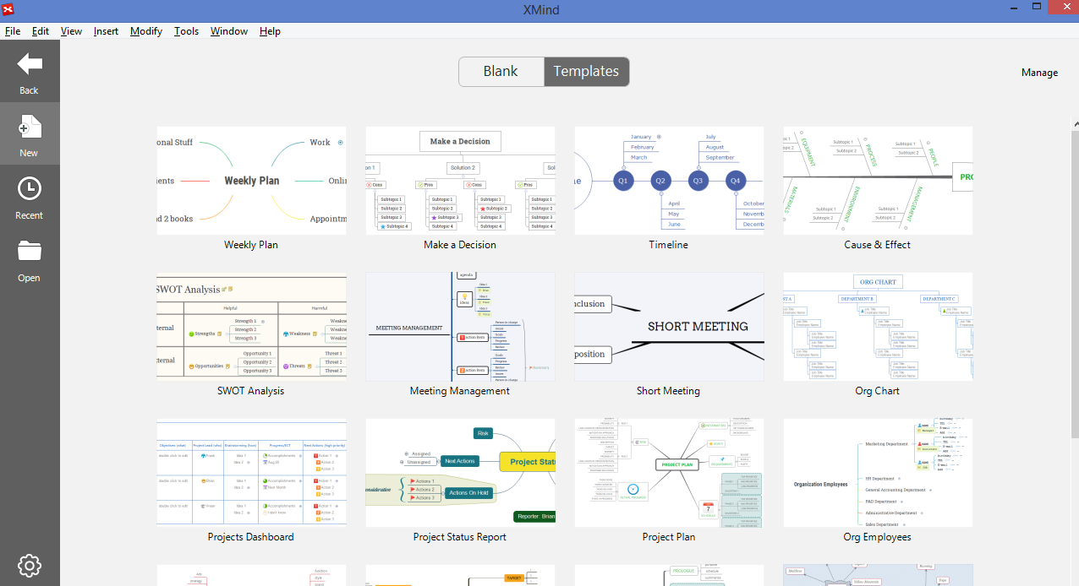Open the Modify menu
The width and height of the screenshot is (1079, 586).
(146, 31)
